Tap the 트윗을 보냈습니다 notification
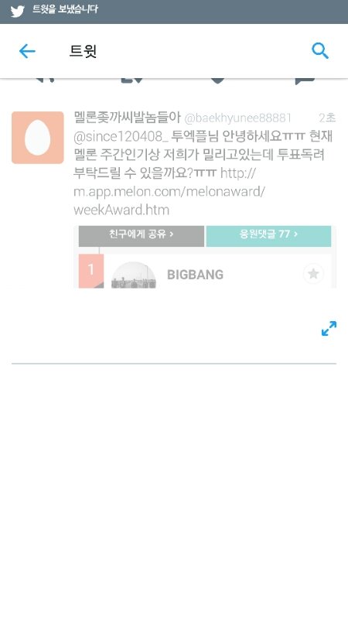 point(65,9)
